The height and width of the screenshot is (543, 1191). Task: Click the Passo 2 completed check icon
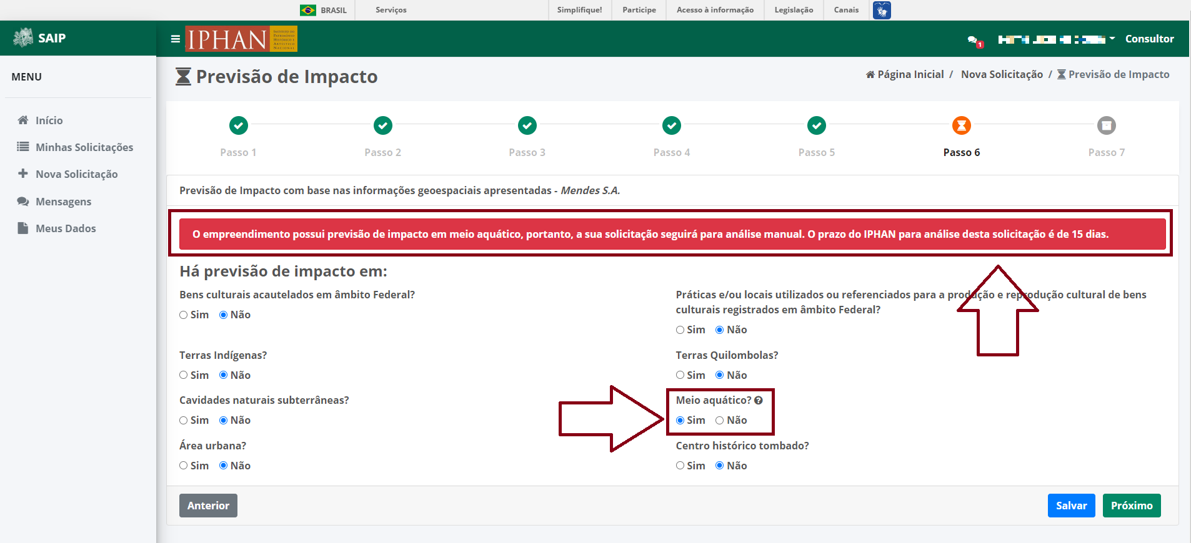[383, 125]
